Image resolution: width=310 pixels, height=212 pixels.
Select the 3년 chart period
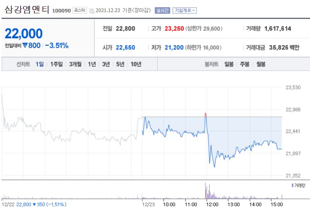106,64
